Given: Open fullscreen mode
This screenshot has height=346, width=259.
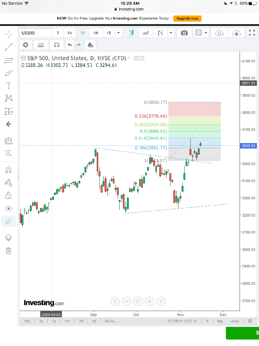Looking at the screenshot, I should (x=252, y=33).
